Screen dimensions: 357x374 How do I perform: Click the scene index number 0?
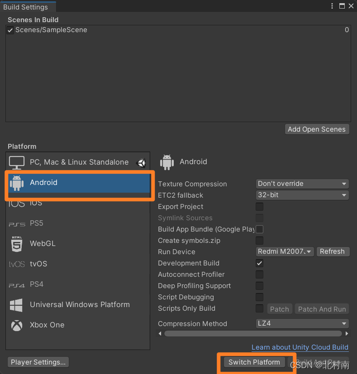(347, 30)
